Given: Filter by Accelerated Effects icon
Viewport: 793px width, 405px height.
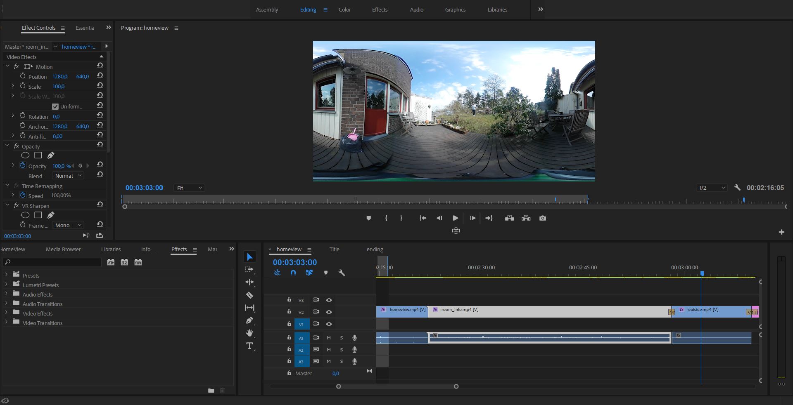Looking at the screenshot, I should coord(111,262).
